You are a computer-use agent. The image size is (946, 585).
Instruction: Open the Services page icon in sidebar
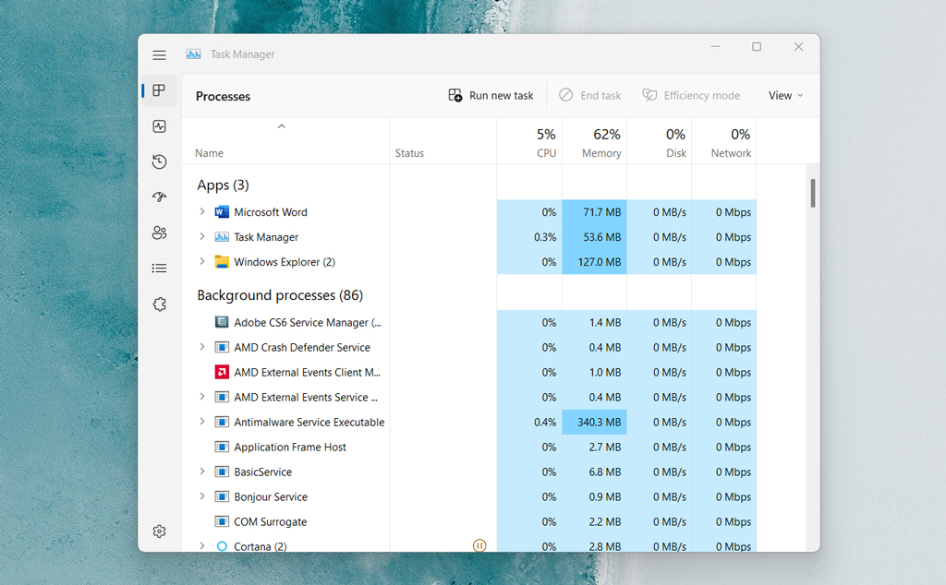pyautogui.click(x=159, y=304)
